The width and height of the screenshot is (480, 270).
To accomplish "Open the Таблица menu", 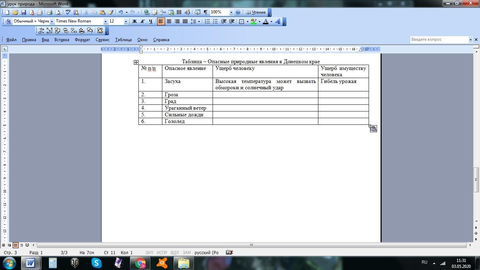I will point(123,40).
